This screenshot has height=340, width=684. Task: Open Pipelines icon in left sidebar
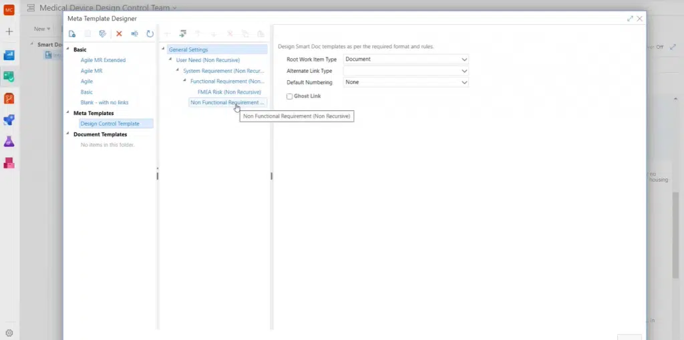pyautogui.click(x=9, y=120)
